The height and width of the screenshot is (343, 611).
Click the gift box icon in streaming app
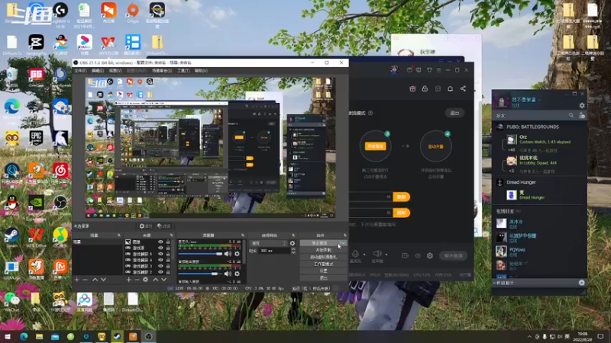412,88
